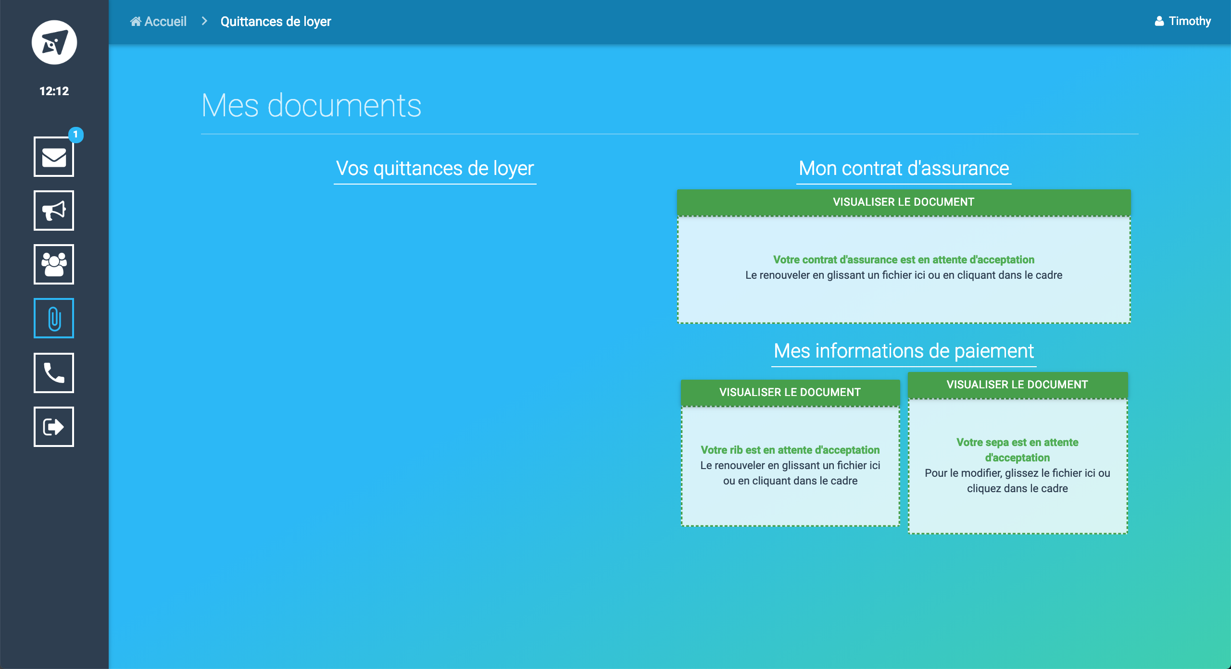Click the RIB upload dropzone frame
Image resolution: width=1231 pixels, height=669 pixels.
tap(790, 505)
